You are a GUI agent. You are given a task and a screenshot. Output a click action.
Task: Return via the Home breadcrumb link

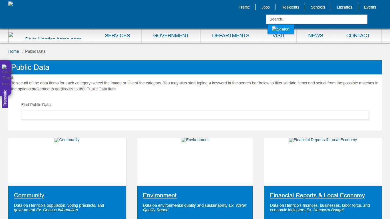tap(13, 51)
